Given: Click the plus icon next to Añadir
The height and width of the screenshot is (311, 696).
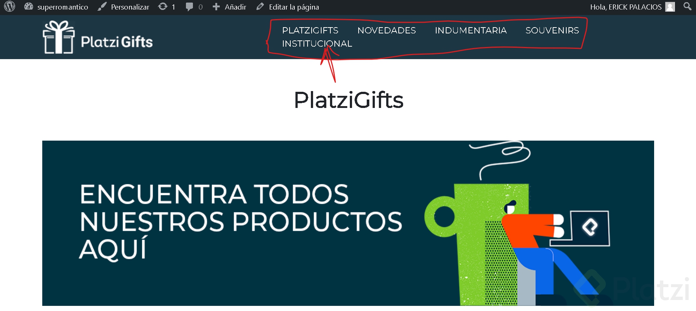Looking at the screenshot, I should pyautogui.click(x=216, y=7).
